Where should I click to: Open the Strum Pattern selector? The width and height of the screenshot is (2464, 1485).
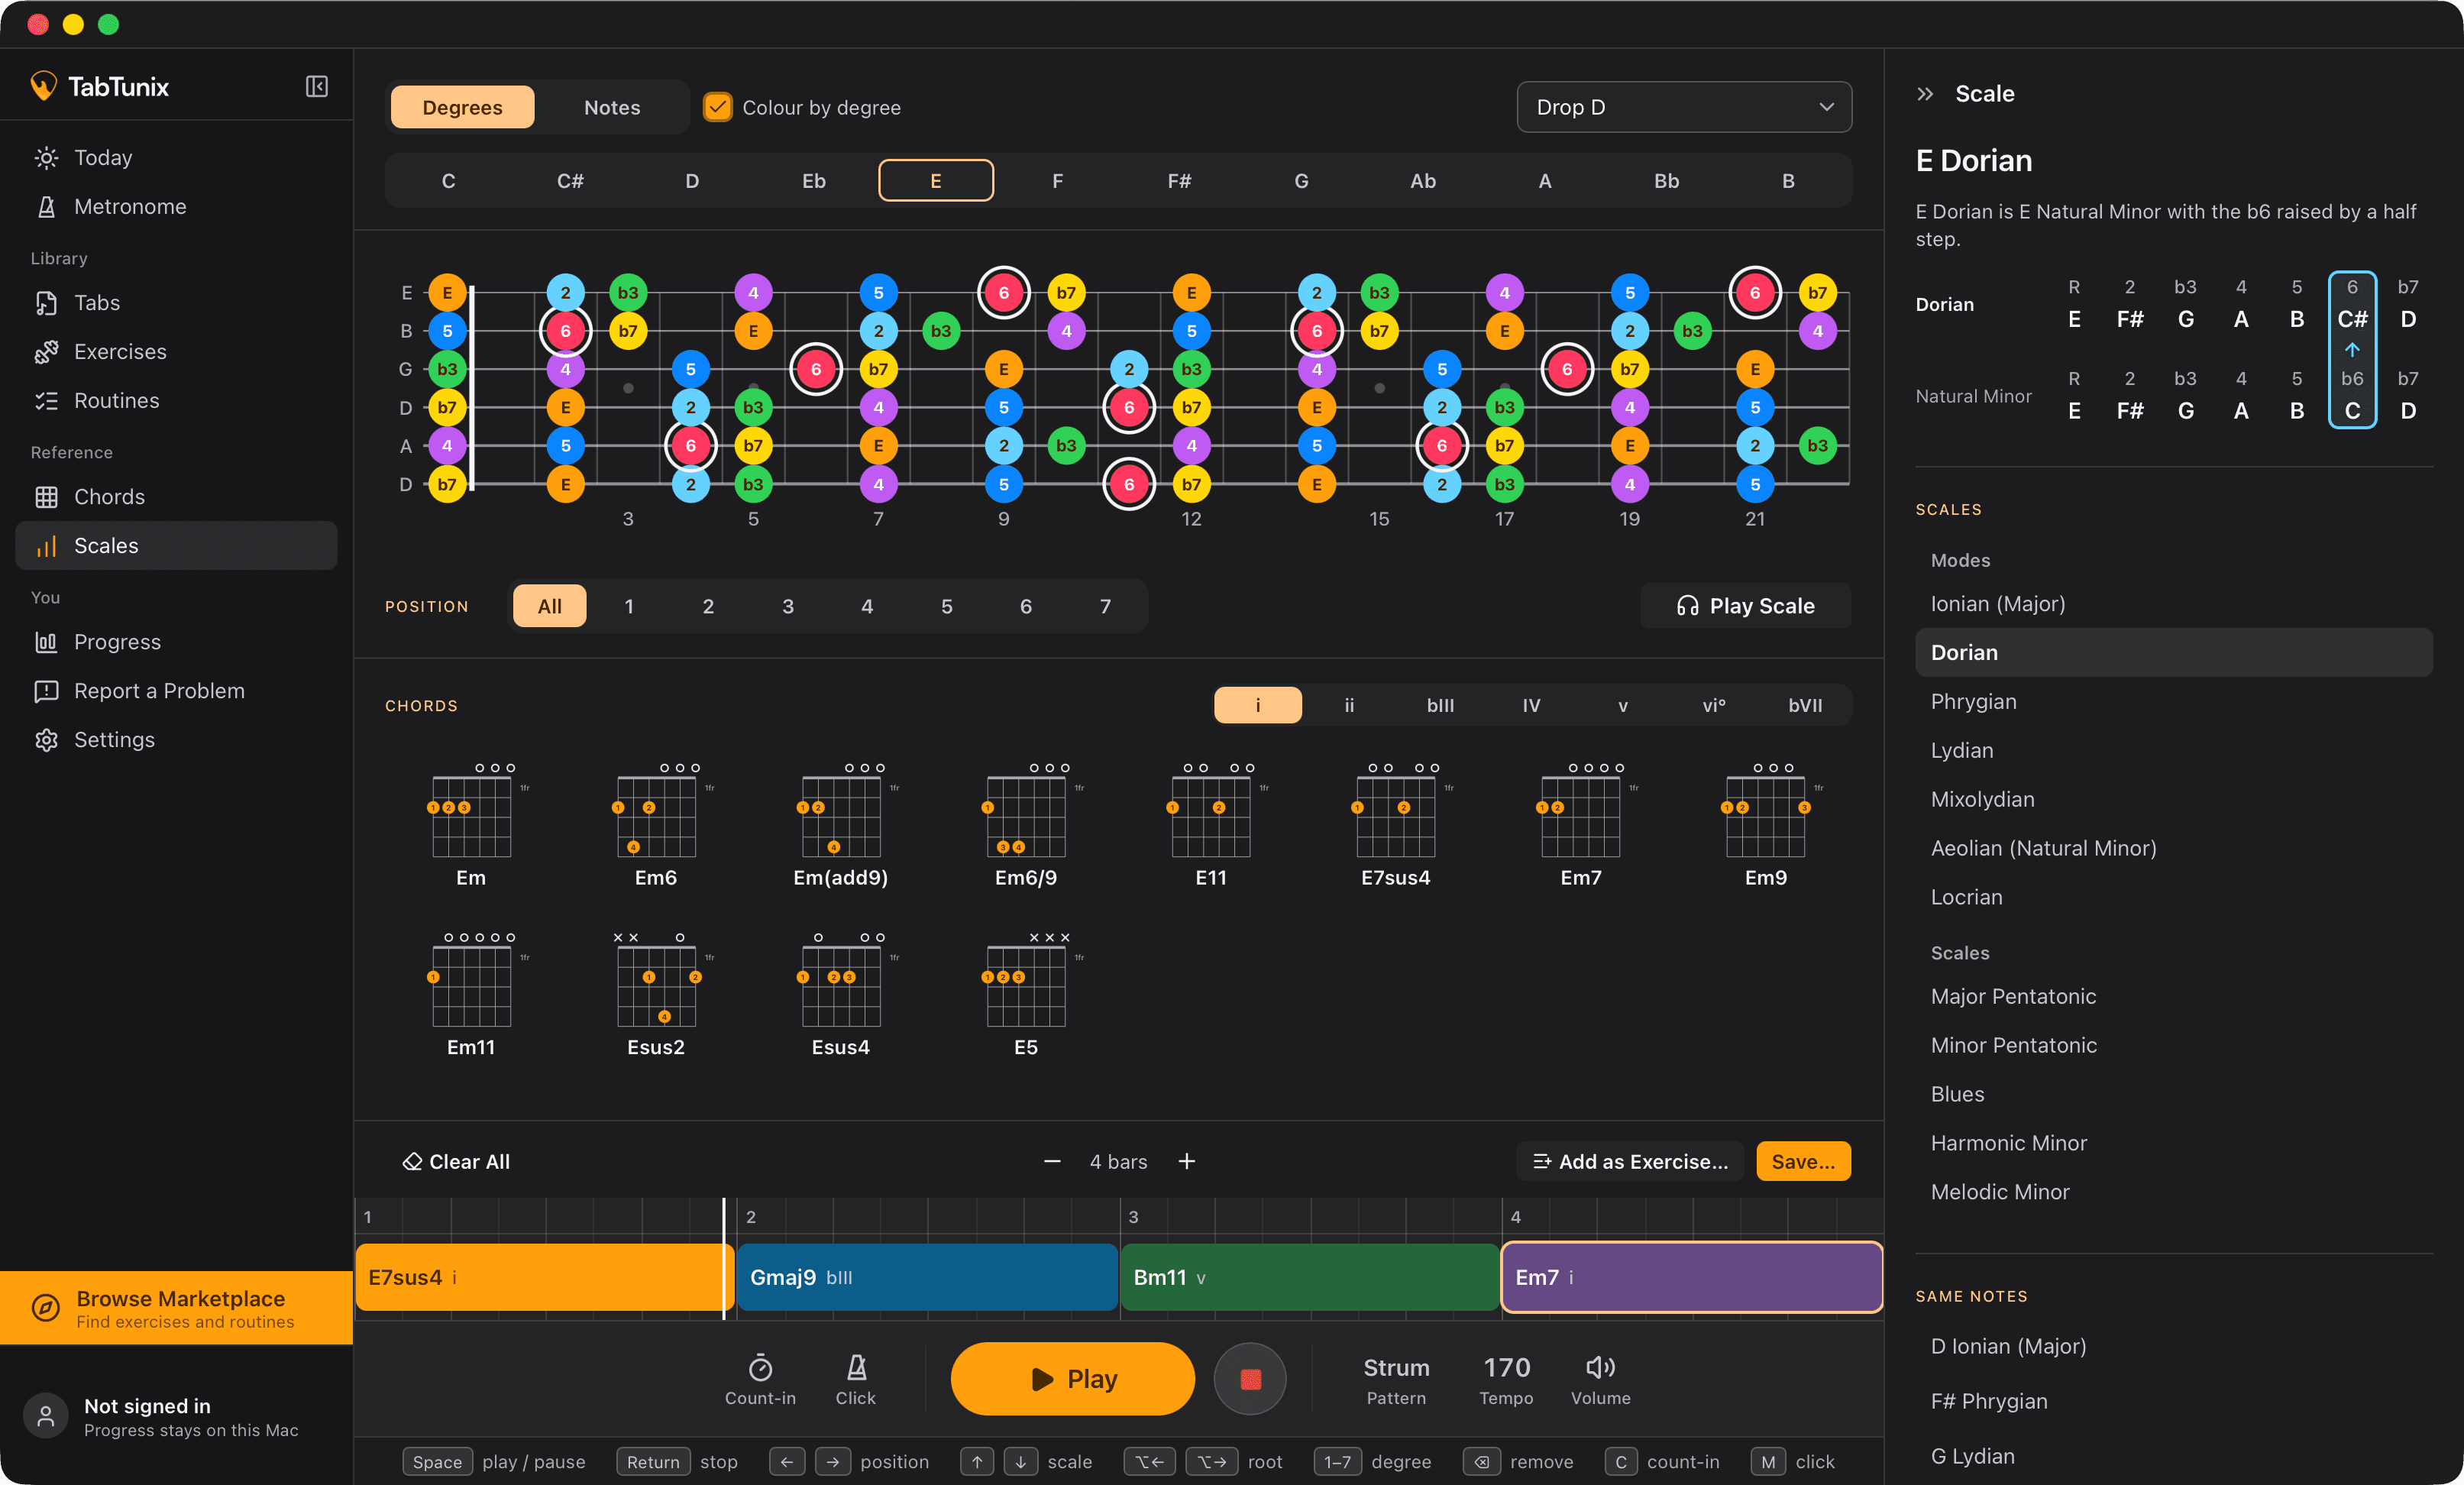1396,1379
